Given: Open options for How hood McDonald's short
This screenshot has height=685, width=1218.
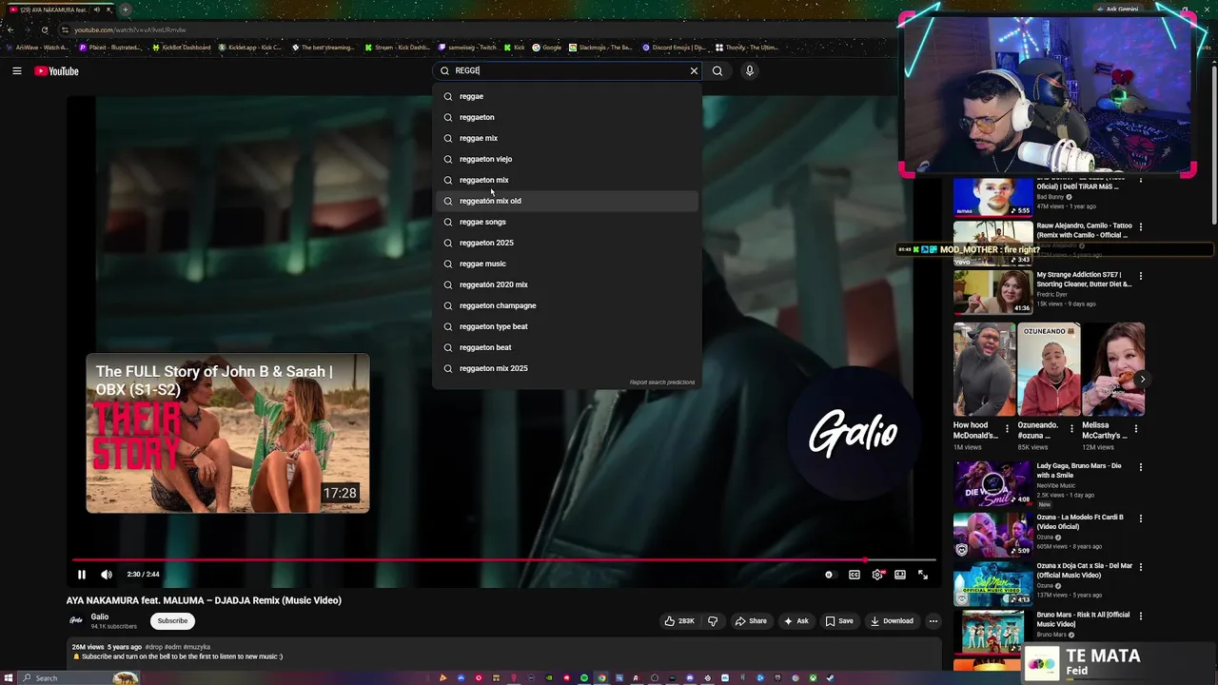Looking at the screenshot, I should [x=1007, y=429].
